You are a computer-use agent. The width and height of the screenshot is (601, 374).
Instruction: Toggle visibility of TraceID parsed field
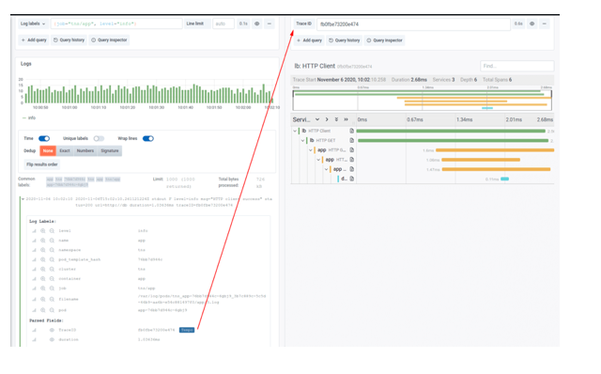point(52,330)
